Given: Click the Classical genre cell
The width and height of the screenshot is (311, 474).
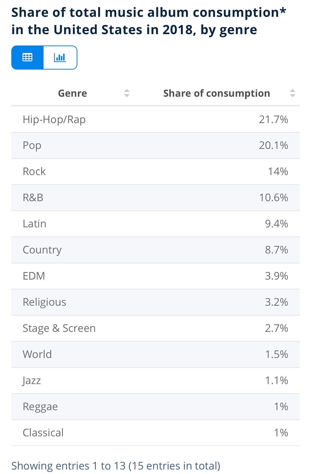Looking at the screenshot, I should click(x=43, y=433).
